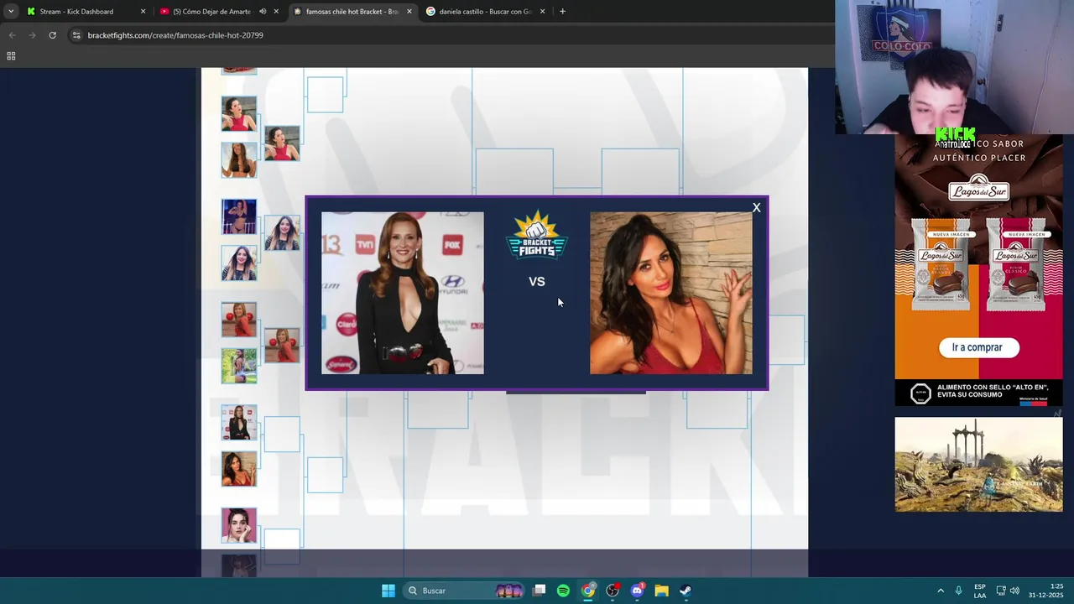Open Chrome from the taskbar

[588, 591]
